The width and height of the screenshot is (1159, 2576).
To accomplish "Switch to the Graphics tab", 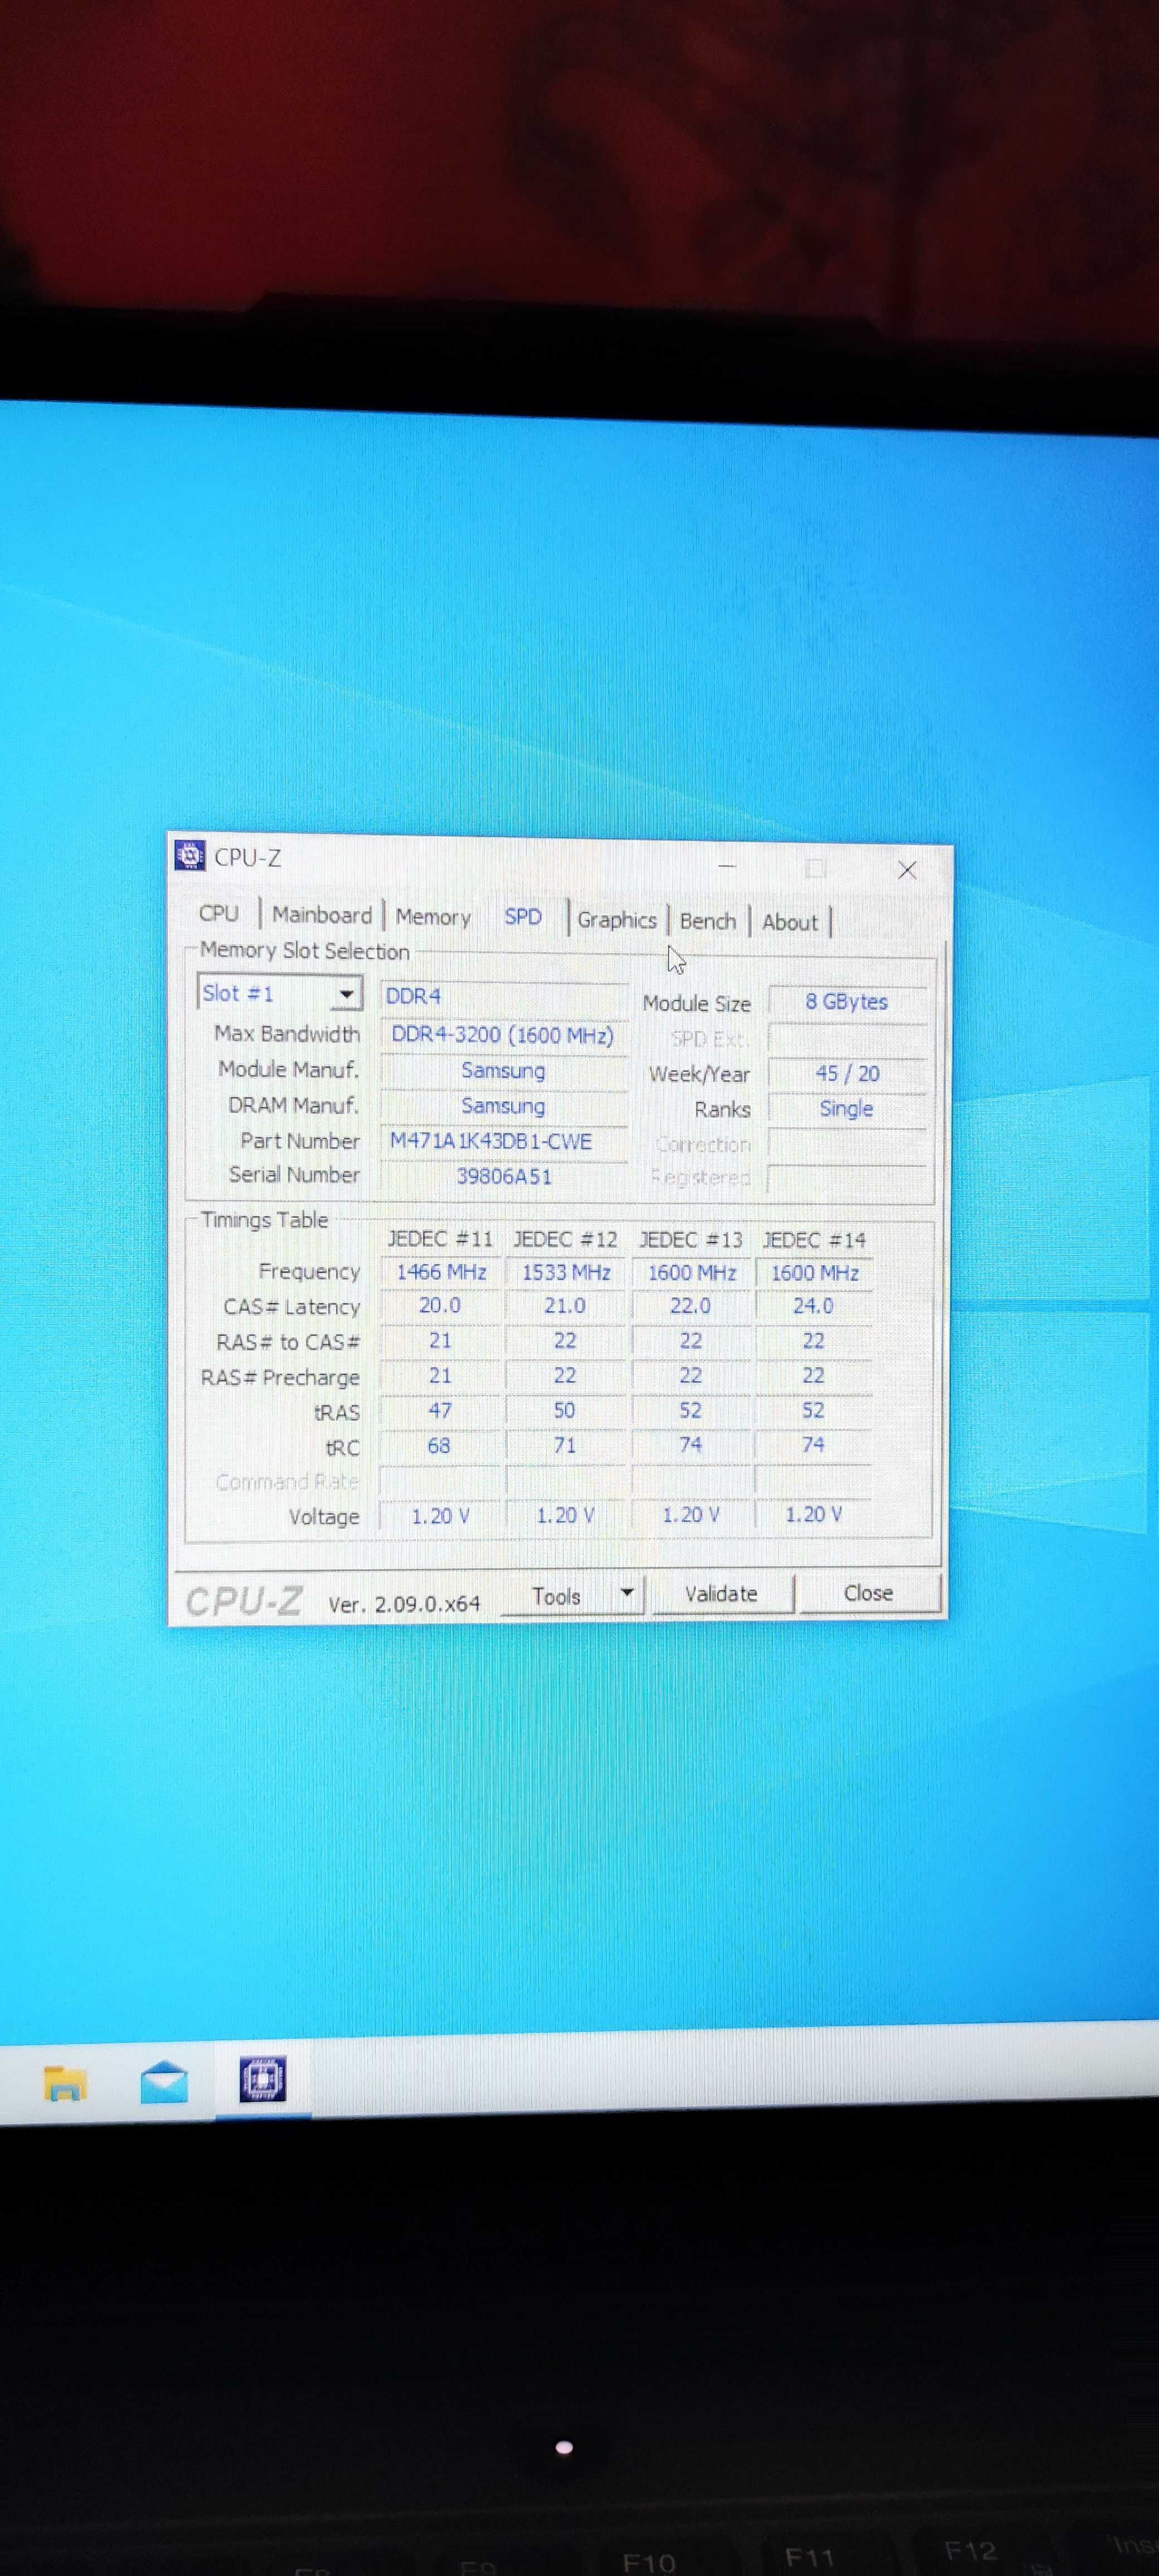I will (616, 920).
